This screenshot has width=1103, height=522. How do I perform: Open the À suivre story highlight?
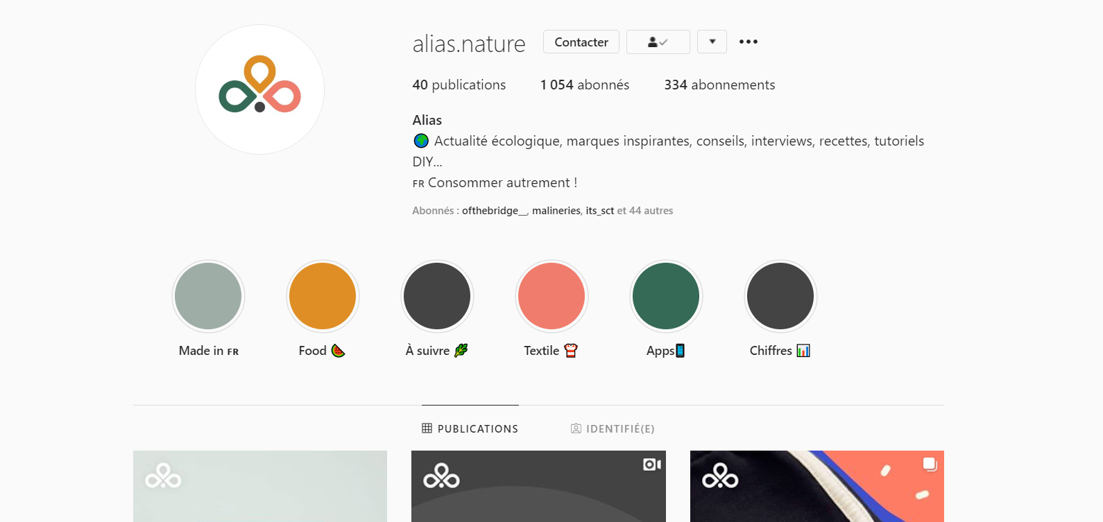pos(437,296)
